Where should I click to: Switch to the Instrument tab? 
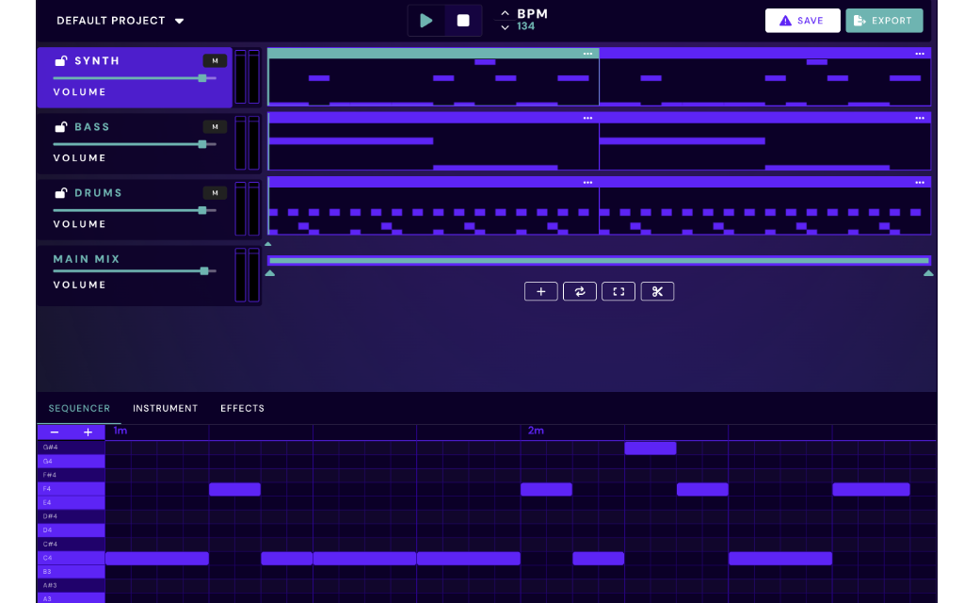coord(166,409)
